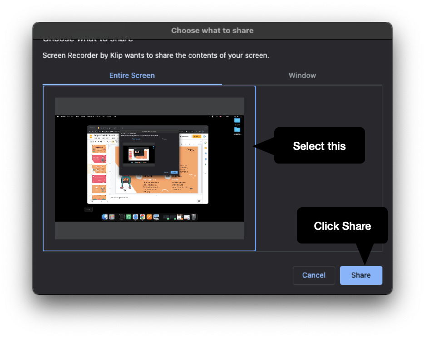Switch to the Entire Screen tab
Image resolution: width=425 pixels, height=338 pixels.
[x=132, y=75]
